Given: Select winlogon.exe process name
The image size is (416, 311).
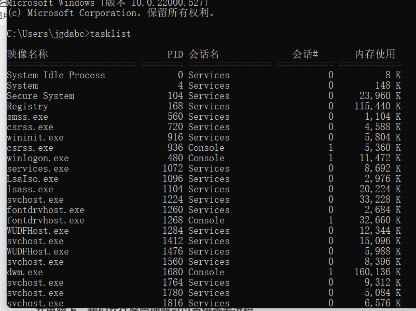Looking at the screenshot, I should (38, 158).
